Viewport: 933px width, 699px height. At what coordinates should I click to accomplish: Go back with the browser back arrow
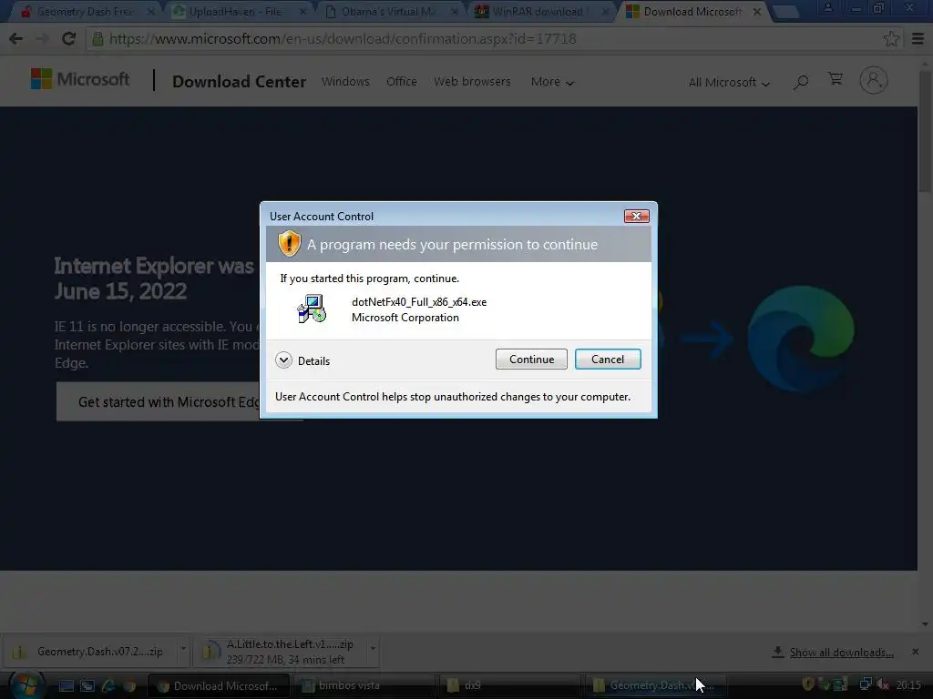click(16, 38)
